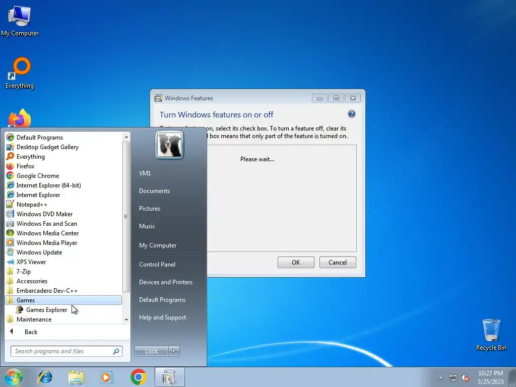Viewport: 516px width, 387px height.
Task: Open Internet Explorer from the taskbar
Action: pyautogui.click(x=45, y=377)
